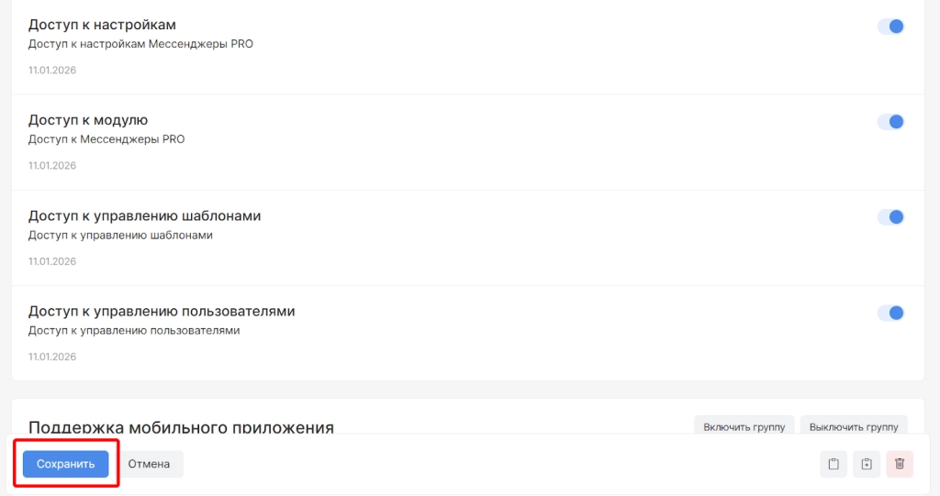Click description Доступ к настройкам Мессенджеры PRO
Image resolution: width=940 pixels, height=496 pixels.
coord(140,44)
